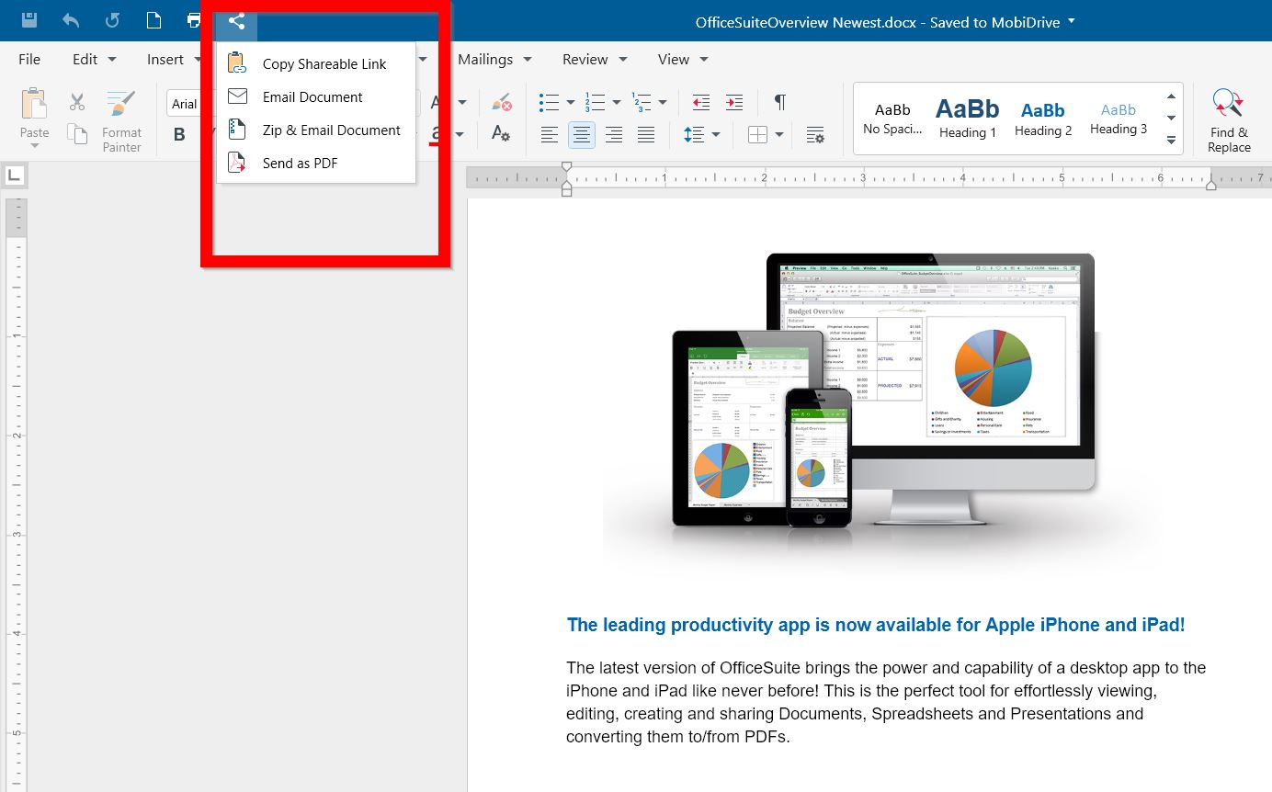Click the Format Painter tool

(x=121, y=120)
